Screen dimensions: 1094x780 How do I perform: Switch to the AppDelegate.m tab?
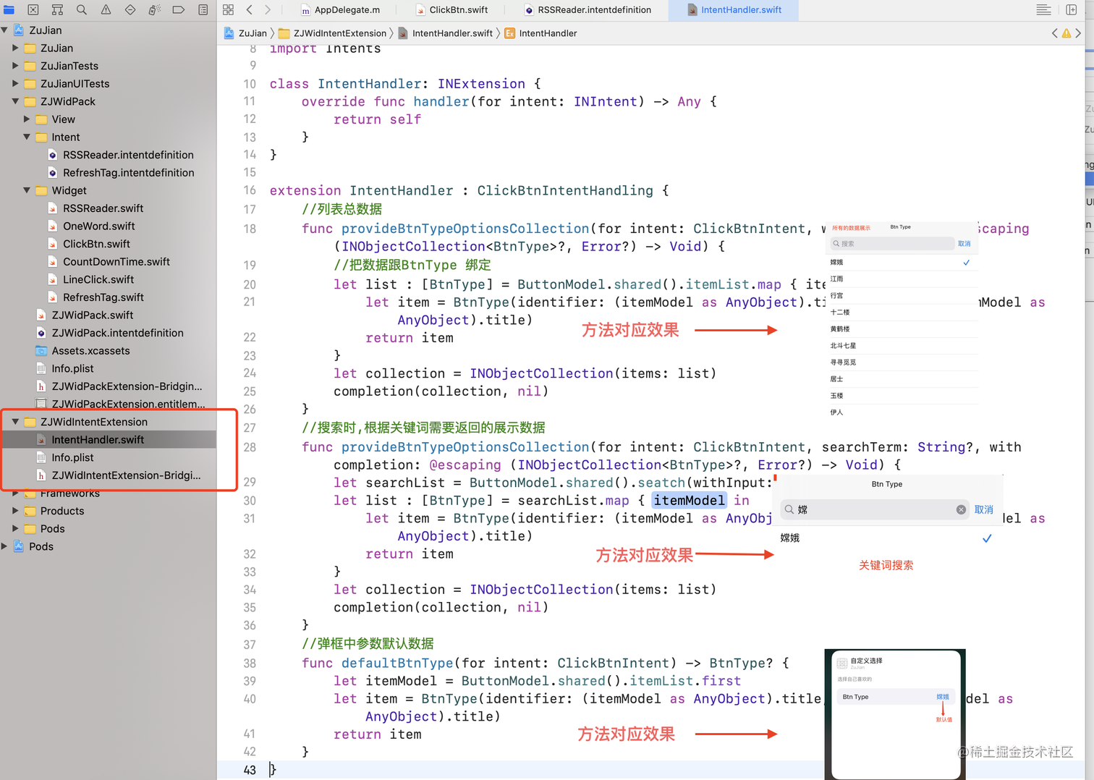click(340, 9)
